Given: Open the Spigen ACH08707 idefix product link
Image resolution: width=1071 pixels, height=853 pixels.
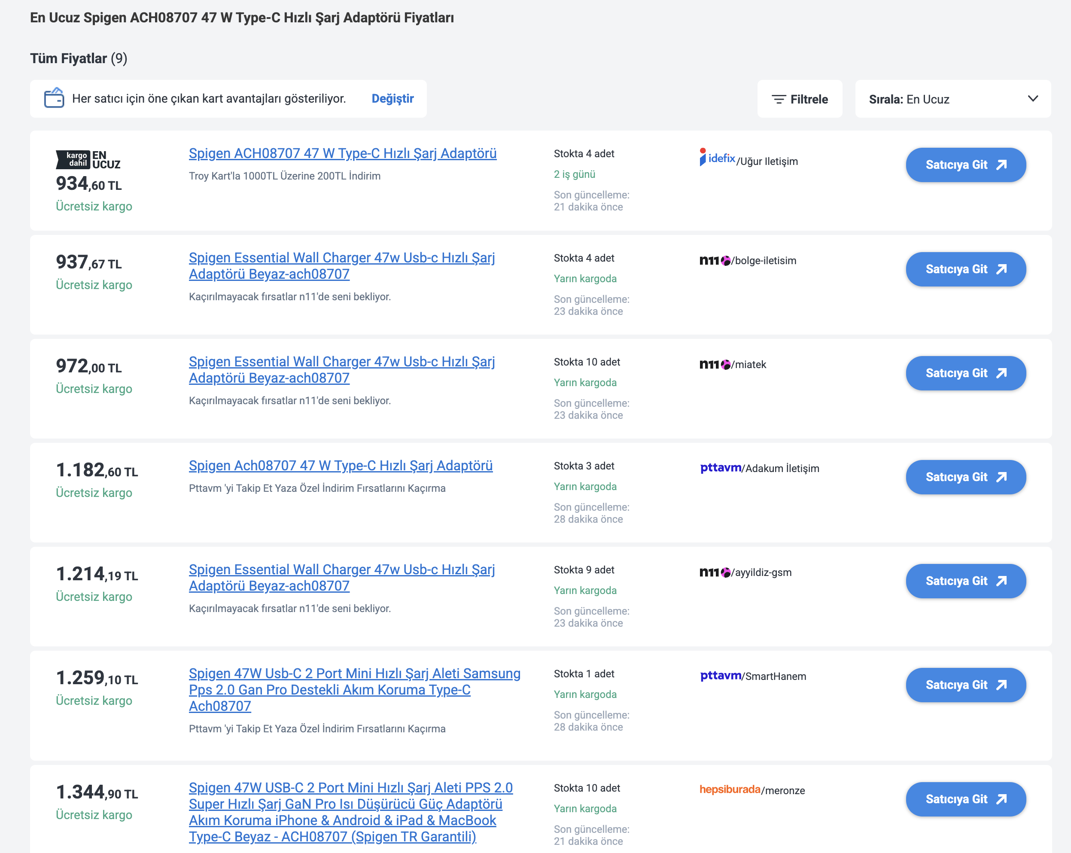Looking at the screenshot, I should click(x=343, y=153).
